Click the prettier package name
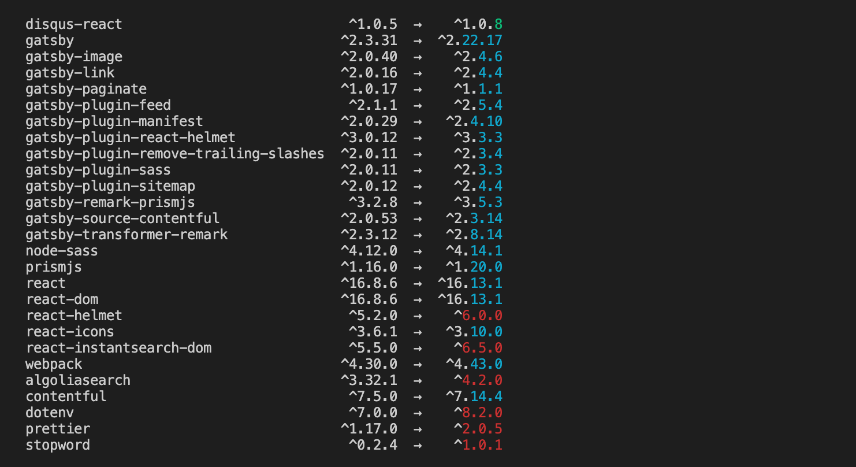Viewport: 856px width, 467px height. click(x=58, y=429)
